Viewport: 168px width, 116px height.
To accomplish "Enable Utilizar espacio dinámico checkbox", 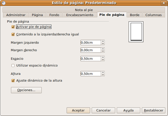I will click(13, 65).
